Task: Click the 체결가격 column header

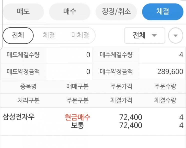Action: pos(121,100)
